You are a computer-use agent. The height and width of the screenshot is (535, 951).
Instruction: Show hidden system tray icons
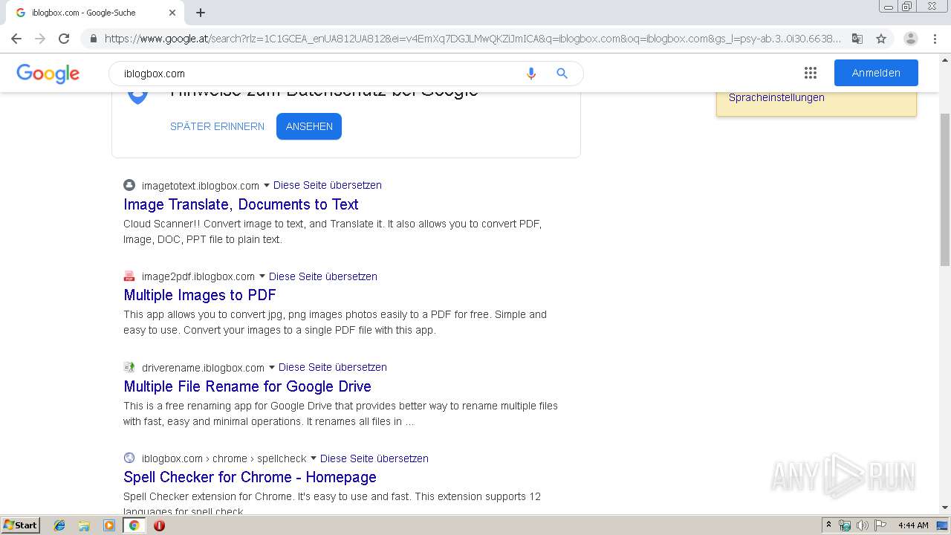tap(829, 525)
